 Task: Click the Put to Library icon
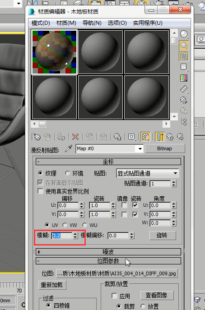(117, 137)
